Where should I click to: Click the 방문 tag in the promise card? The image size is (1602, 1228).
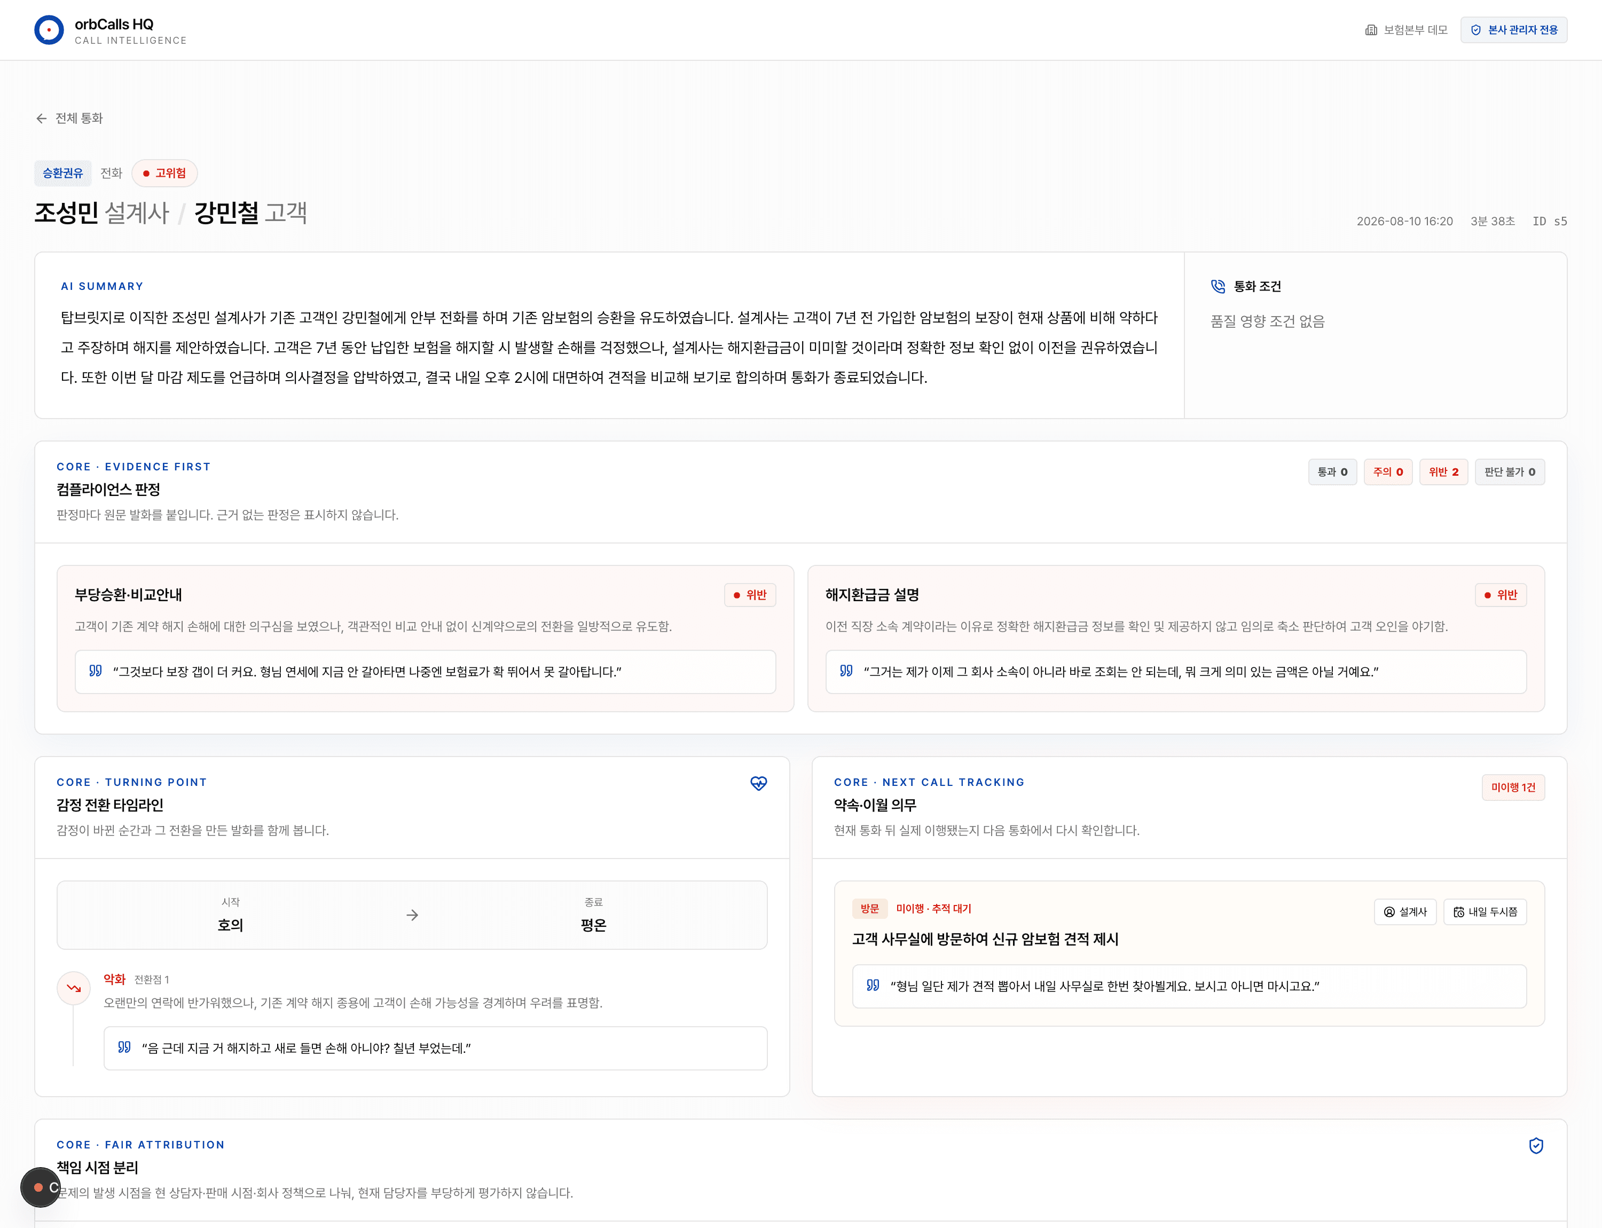(x=869, y=909)
